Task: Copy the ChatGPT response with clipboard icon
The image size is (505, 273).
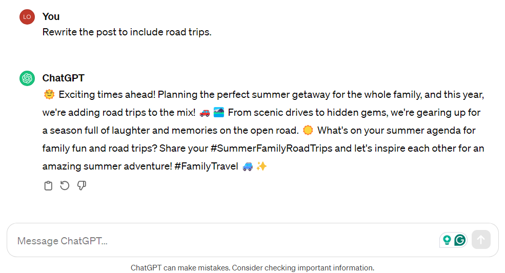Action: point(48,186)
